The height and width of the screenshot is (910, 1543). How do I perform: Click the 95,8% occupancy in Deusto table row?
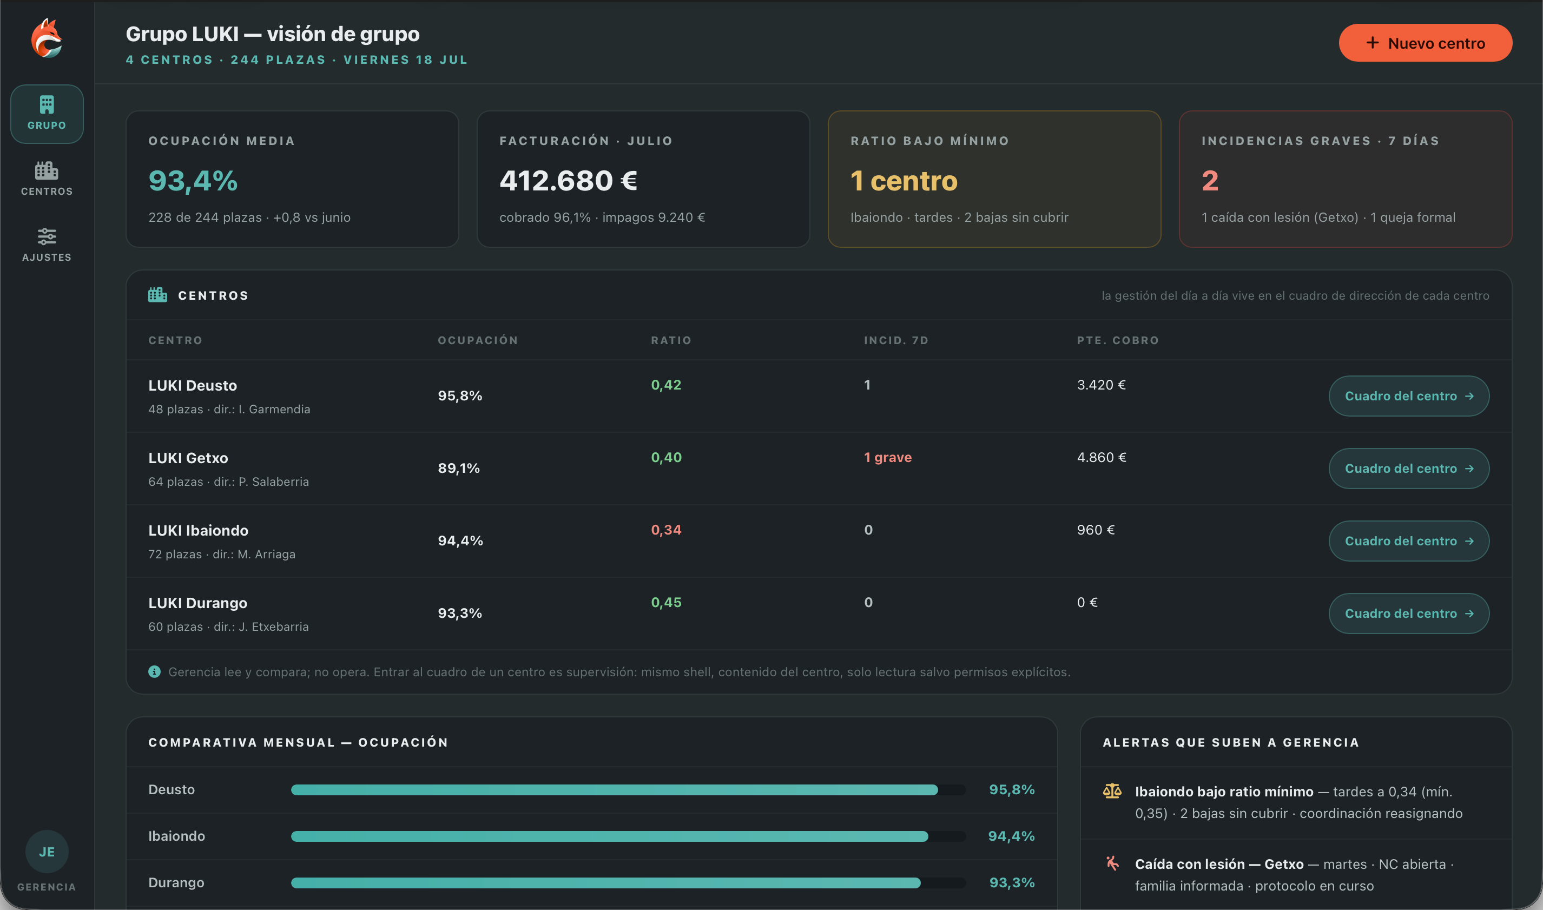click(460, 396)
